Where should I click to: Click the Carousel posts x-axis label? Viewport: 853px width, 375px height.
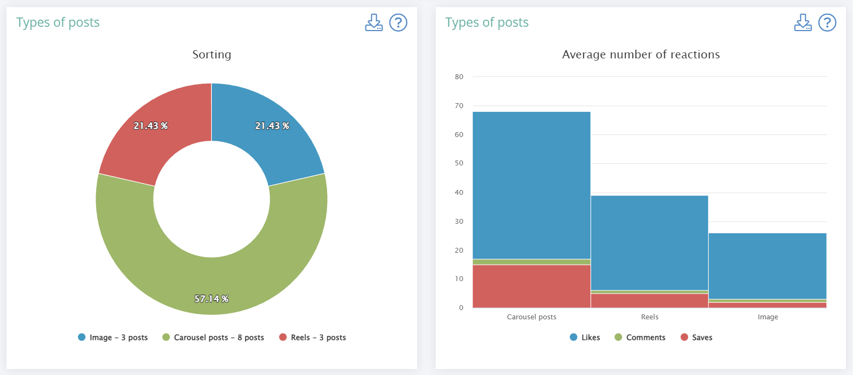tap(531, 317)
